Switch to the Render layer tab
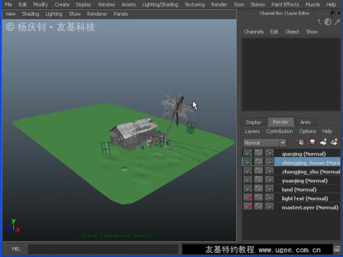 coord(280,122)
